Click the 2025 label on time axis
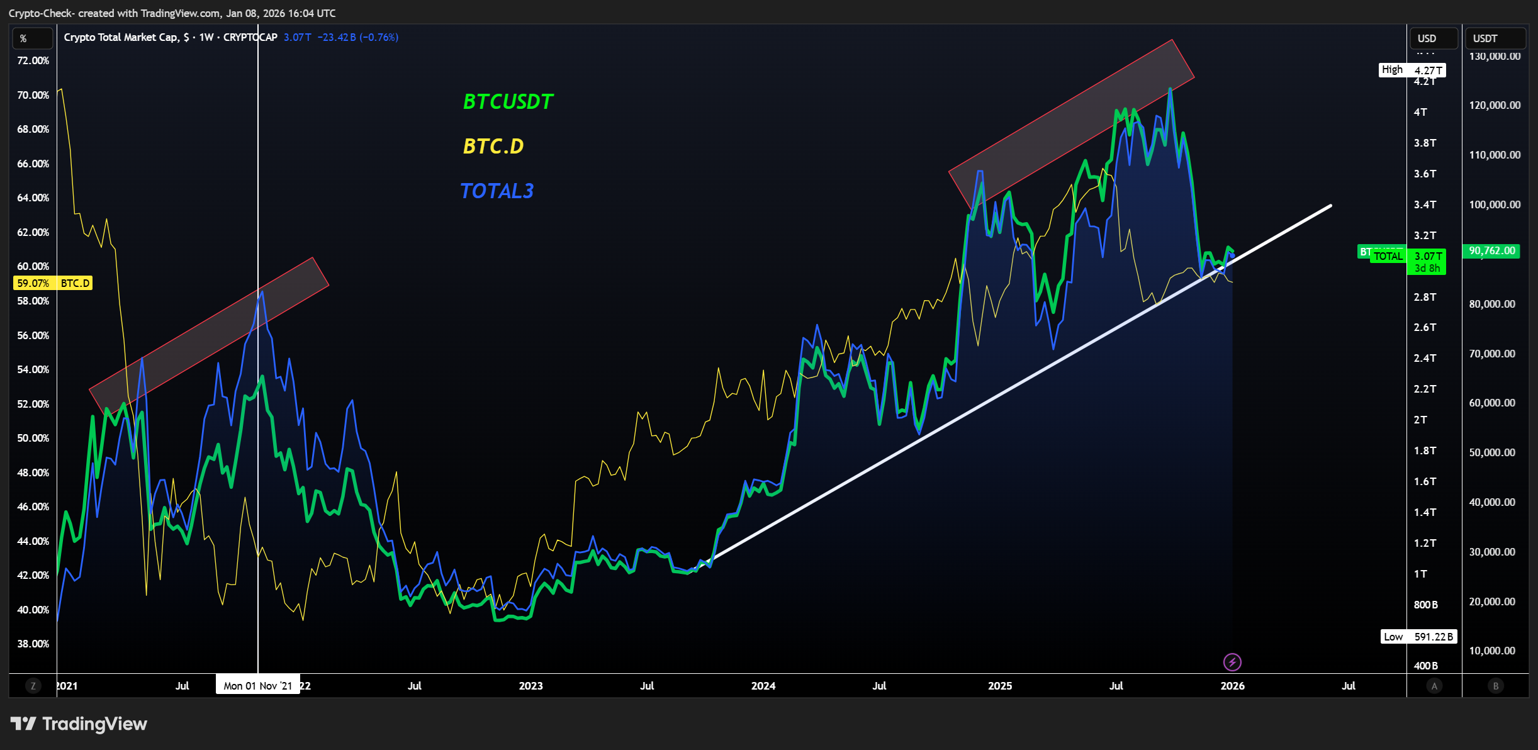 click(x=1000, y=686)
